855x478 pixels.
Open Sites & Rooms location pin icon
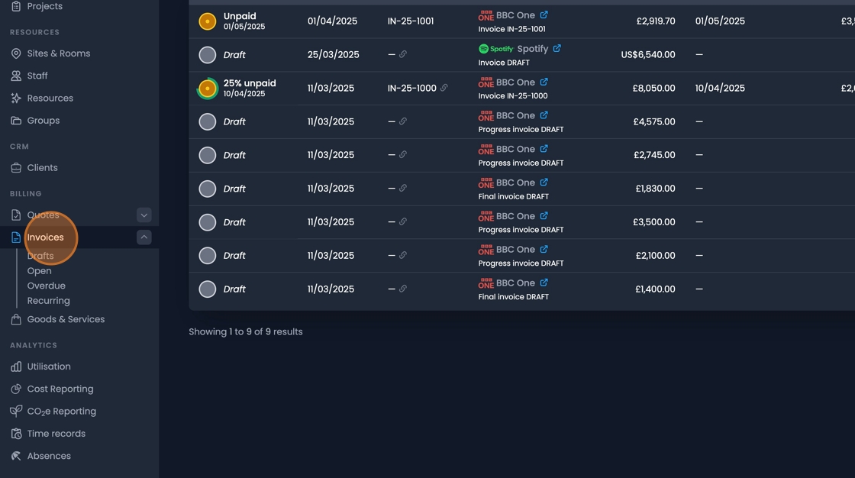16,53
